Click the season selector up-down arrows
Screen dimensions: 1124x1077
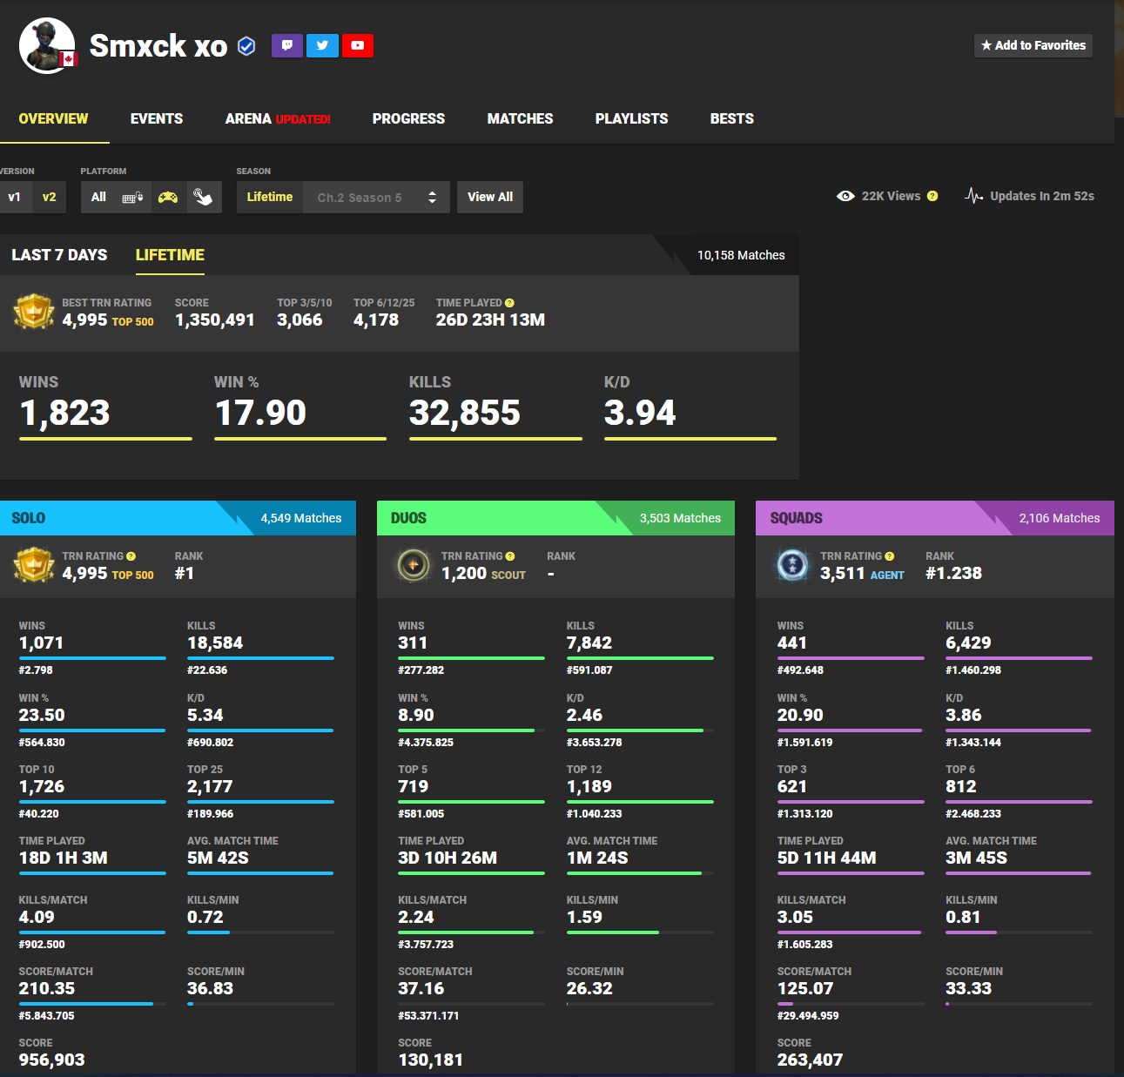click(432, 198)
